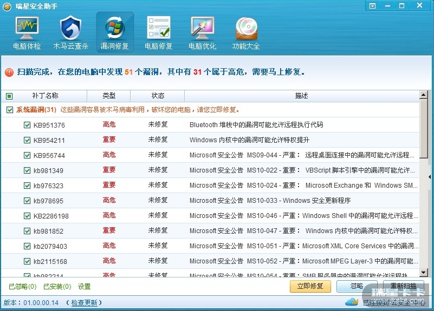Click the 检查更新 link

coord(83,302)
